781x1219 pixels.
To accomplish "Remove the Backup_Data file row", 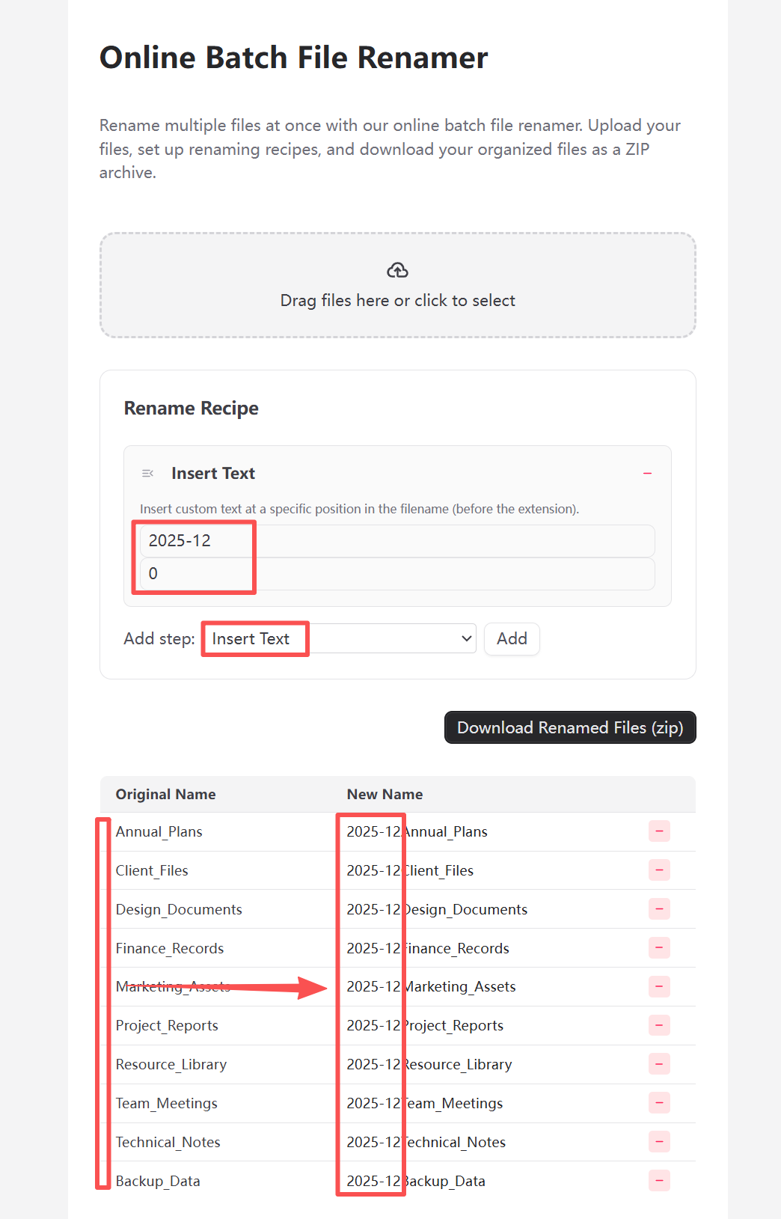I will pos(659,1181).
